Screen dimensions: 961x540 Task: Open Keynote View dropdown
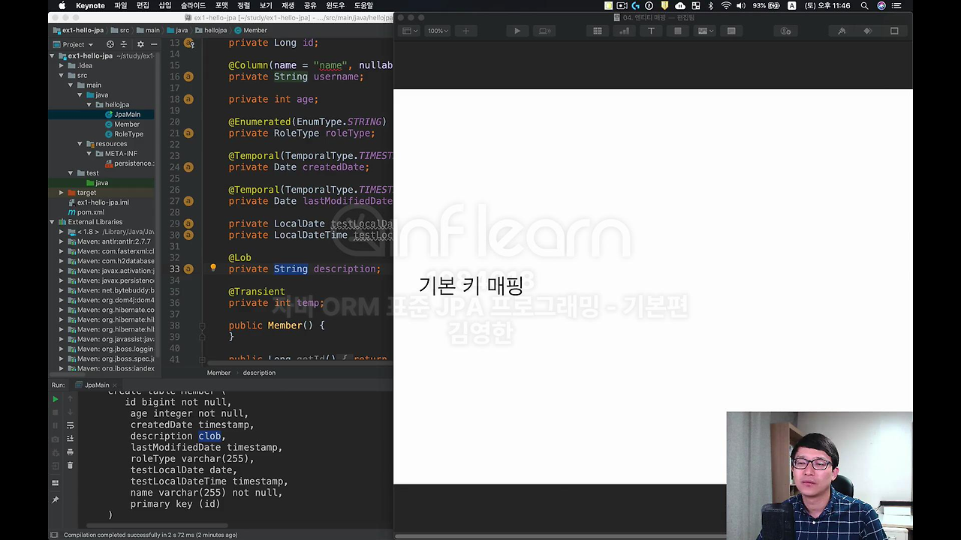pos(409,31)
